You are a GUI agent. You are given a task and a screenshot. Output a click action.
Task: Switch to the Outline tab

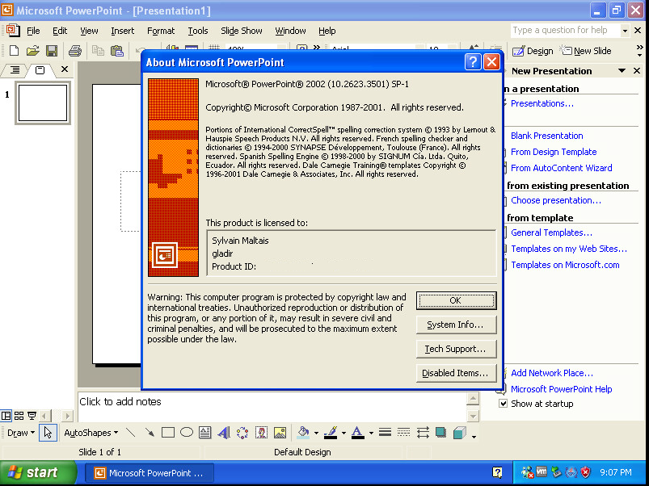[x=15, y=70]
